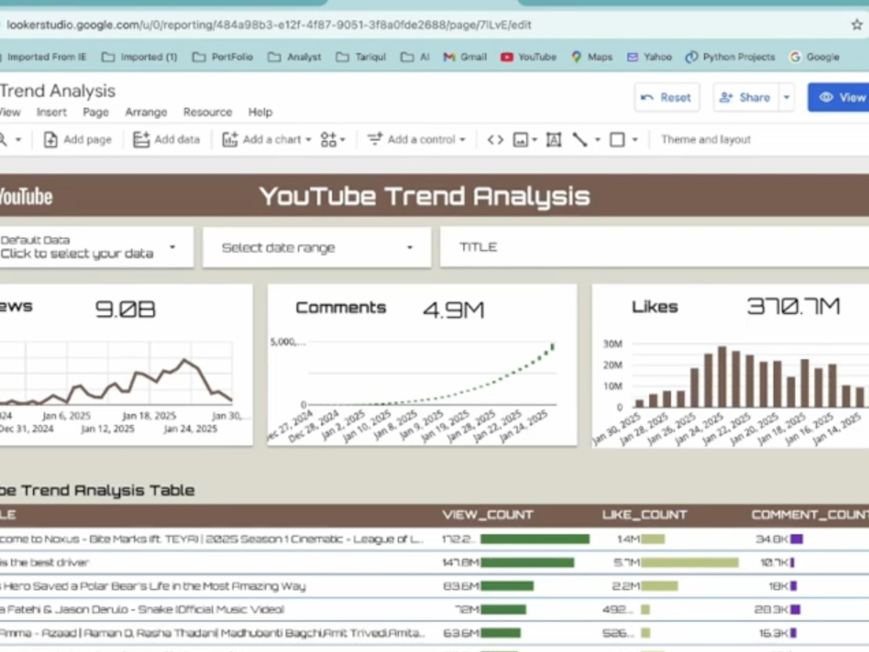Open the Page menu
Viewport: 869px width, 652px height.
point(96,112)
